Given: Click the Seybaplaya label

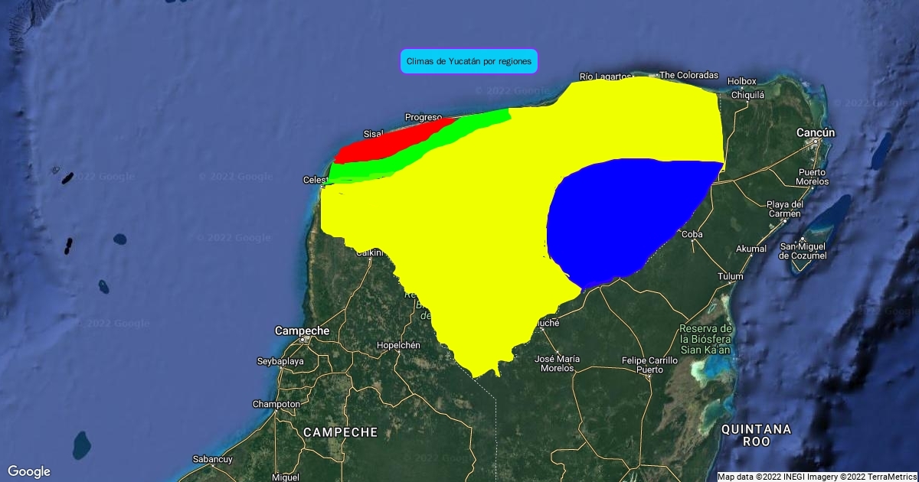Looking at the screenshot, I should click(280, 361).
